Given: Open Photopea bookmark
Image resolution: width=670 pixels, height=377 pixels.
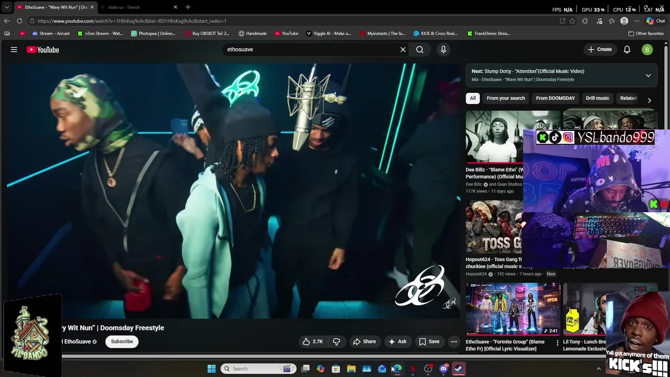Looking at the screenshot, I should pos(153,34).
